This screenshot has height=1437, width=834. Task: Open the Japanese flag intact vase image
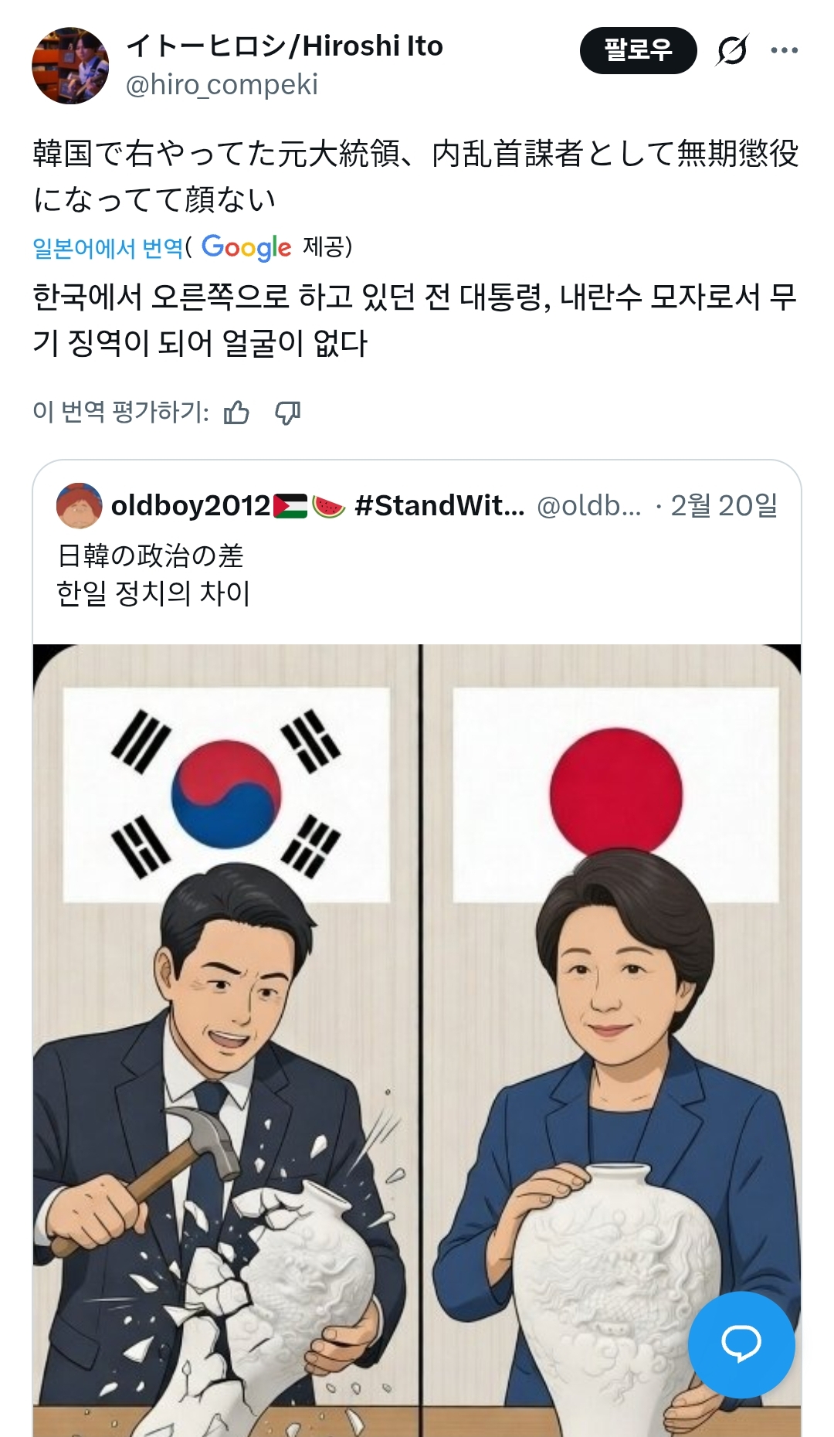click(x=612, y=1040)
